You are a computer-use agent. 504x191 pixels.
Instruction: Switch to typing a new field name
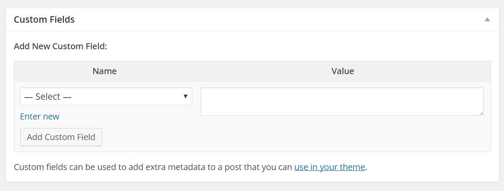pos(39,116)
